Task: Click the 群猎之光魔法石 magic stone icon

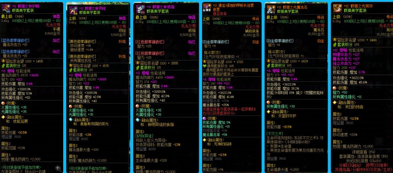Action: click(272, 10)
